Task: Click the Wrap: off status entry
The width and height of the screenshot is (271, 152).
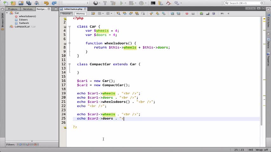Action: coord(262,150)
